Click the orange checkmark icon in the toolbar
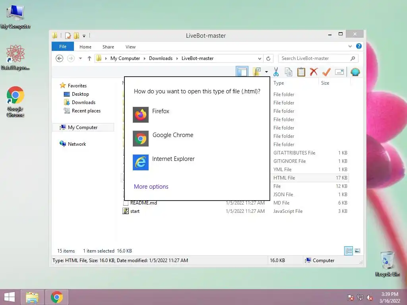Viewport: 407px width, 305px height. tap(326, 72)
